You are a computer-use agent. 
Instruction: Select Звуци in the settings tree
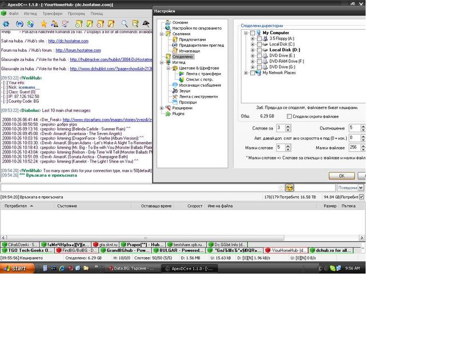point(185,91)
